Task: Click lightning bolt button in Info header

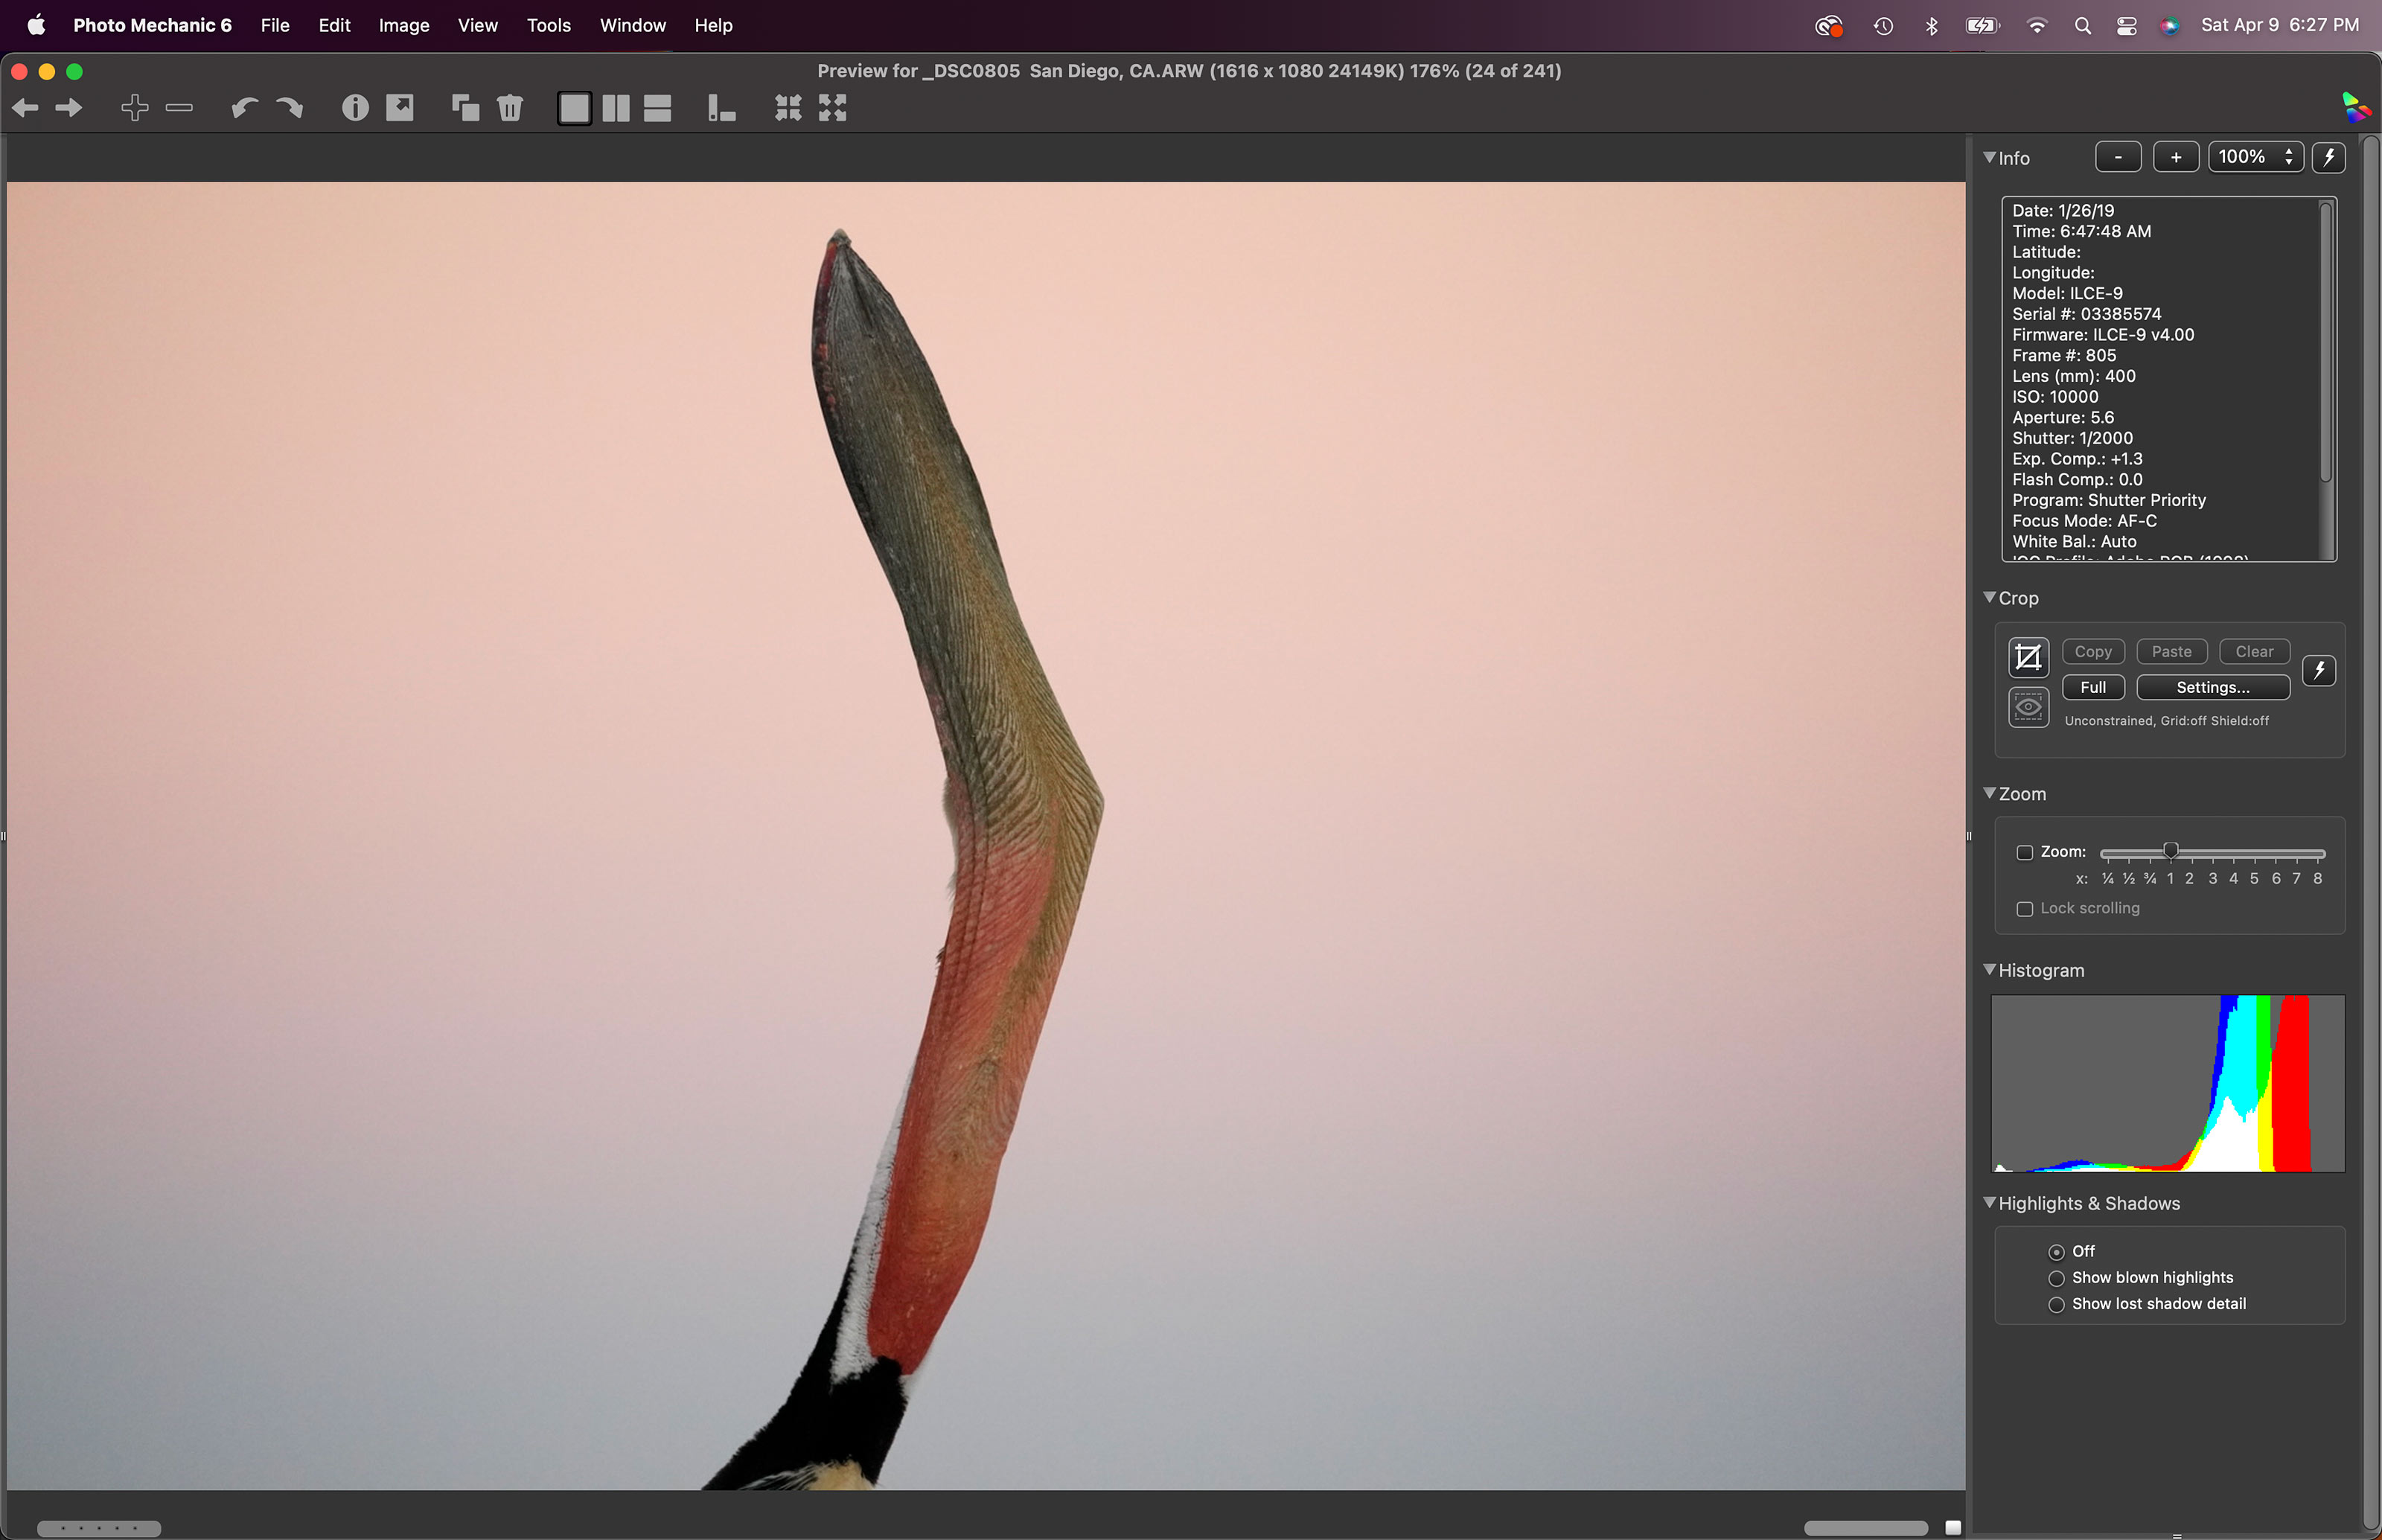Action: (x=2329, y=157)
